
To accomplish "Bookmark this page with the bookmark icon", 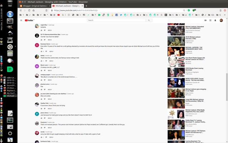I will click(x=46, y=10).
